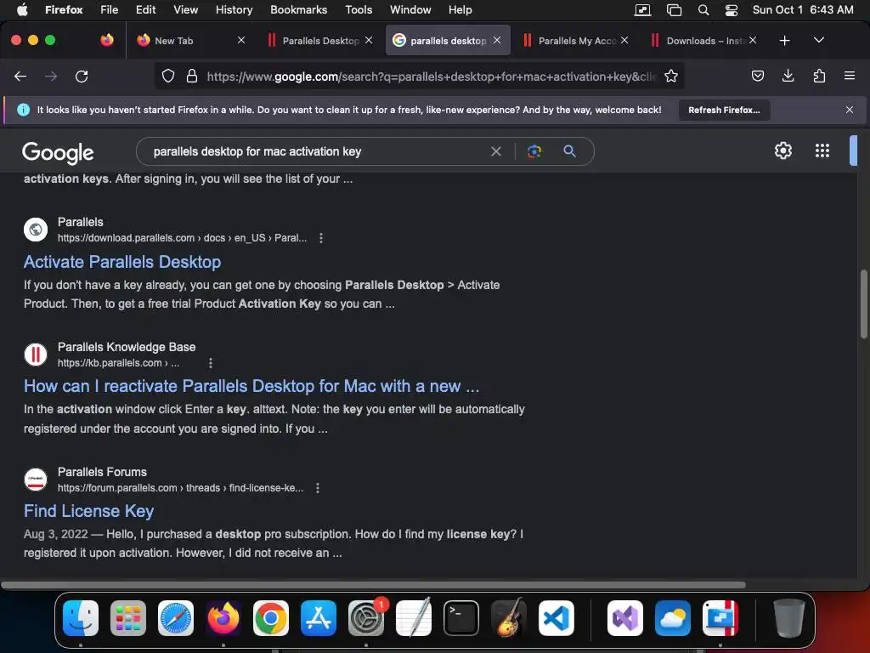Click the site security padlock icon
This screenshot has height=653, width=870.
tap(192, 76)
